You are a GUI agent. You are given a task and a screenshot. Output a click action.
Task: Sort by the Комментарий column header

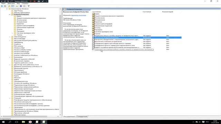167,12
